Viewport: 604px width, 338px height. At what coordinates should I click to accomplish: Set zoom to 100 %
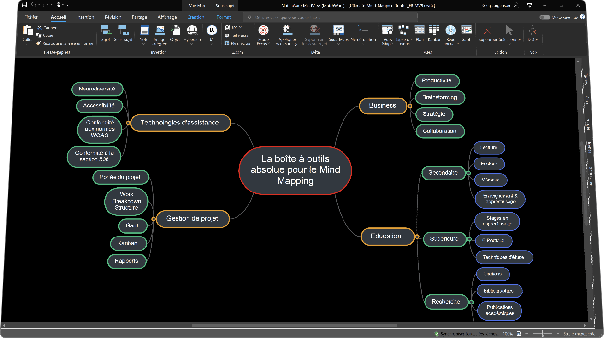tap(234, 28)
